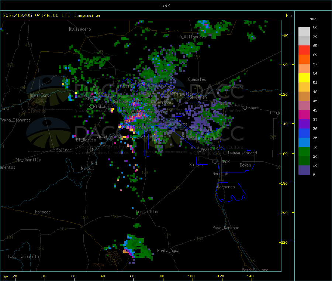The width and height of the screenshot is (332, 281).
Task: Click the Guadales location label
Action: [x=197, y=79]
